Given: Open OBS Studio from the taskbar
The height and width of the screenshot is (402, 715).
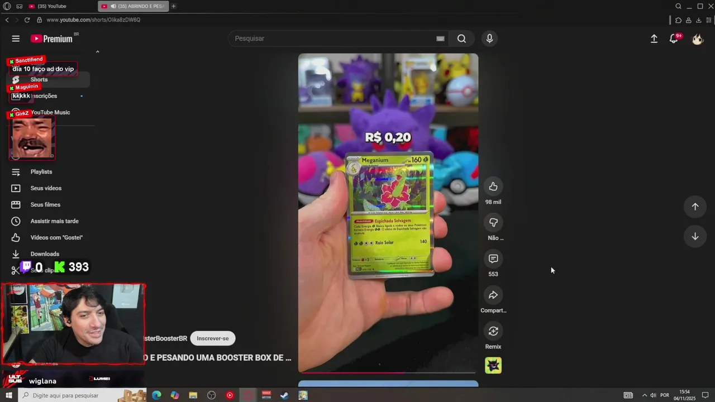Looking at the screenshot, I should 211,395.
